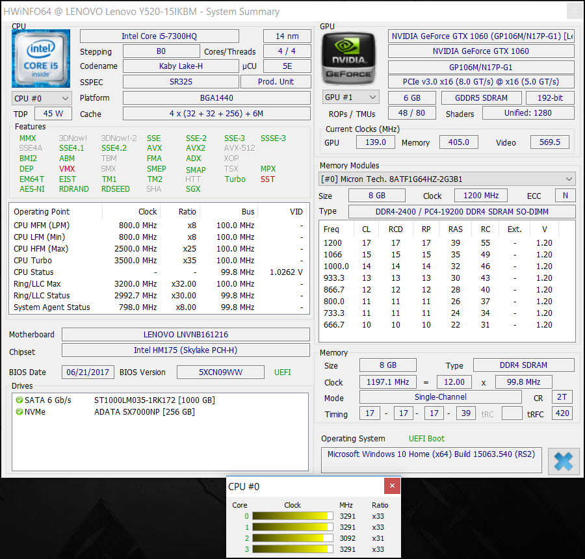Click the SGX feature label
The image size is (585, 559).
(193, 189)
